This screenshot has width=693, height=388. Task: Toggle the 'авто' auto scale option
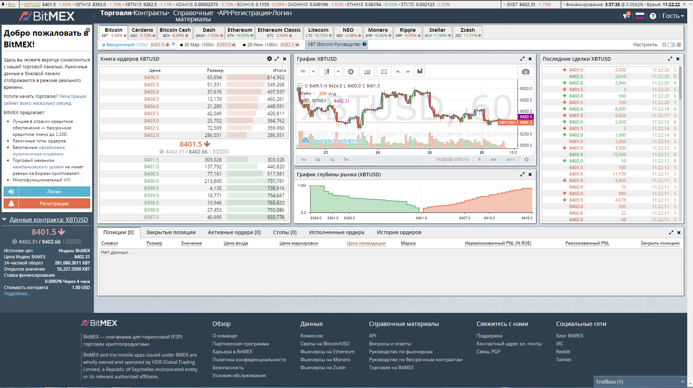[x=510, y=159]
